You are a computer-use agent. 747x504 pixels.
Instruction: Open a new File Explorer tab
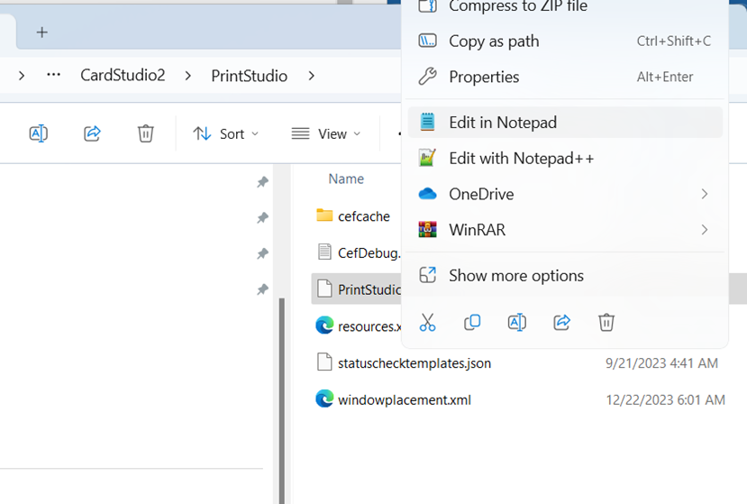pyautogui.click(x=42, y=32)
